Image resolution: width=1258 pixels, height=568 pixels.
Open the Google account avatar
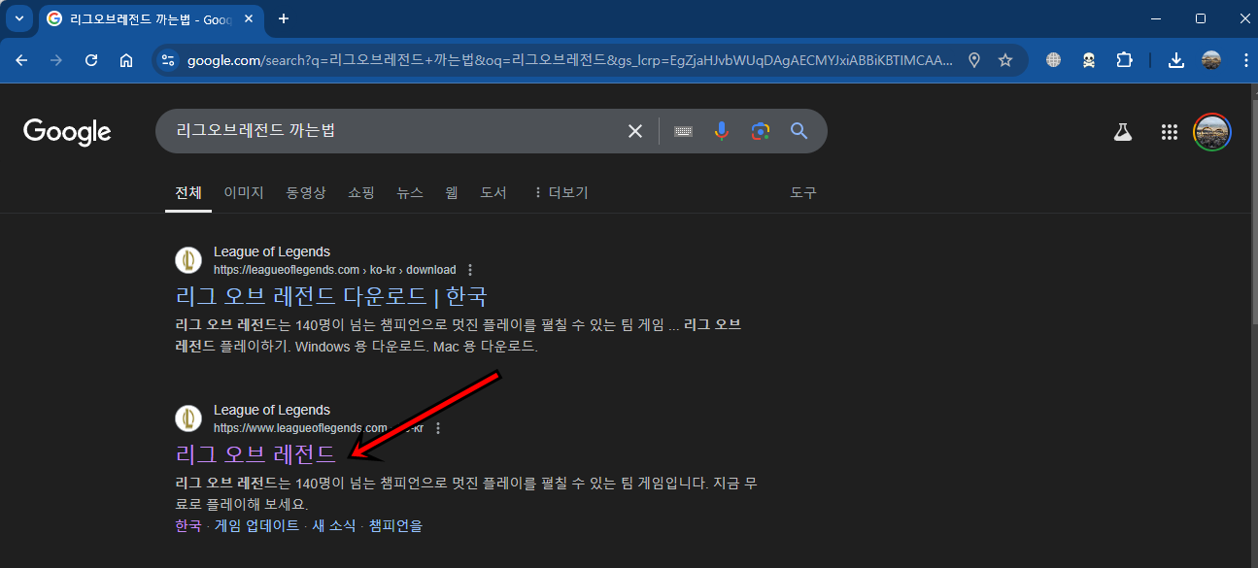1212,132
